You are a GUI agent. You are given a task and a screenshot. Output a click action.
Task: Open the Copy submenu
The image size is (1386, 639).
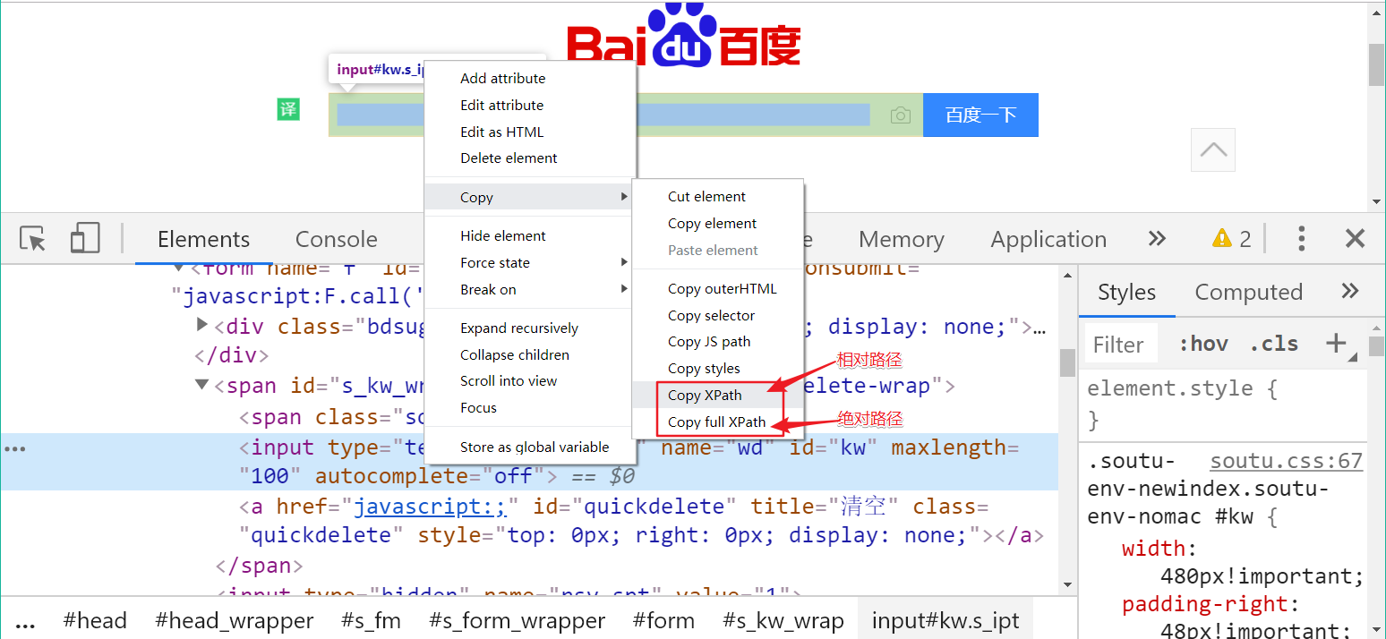click(529, 197)
